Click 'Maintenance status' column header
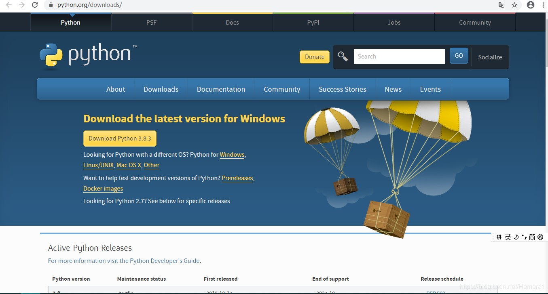 [142, 279]
